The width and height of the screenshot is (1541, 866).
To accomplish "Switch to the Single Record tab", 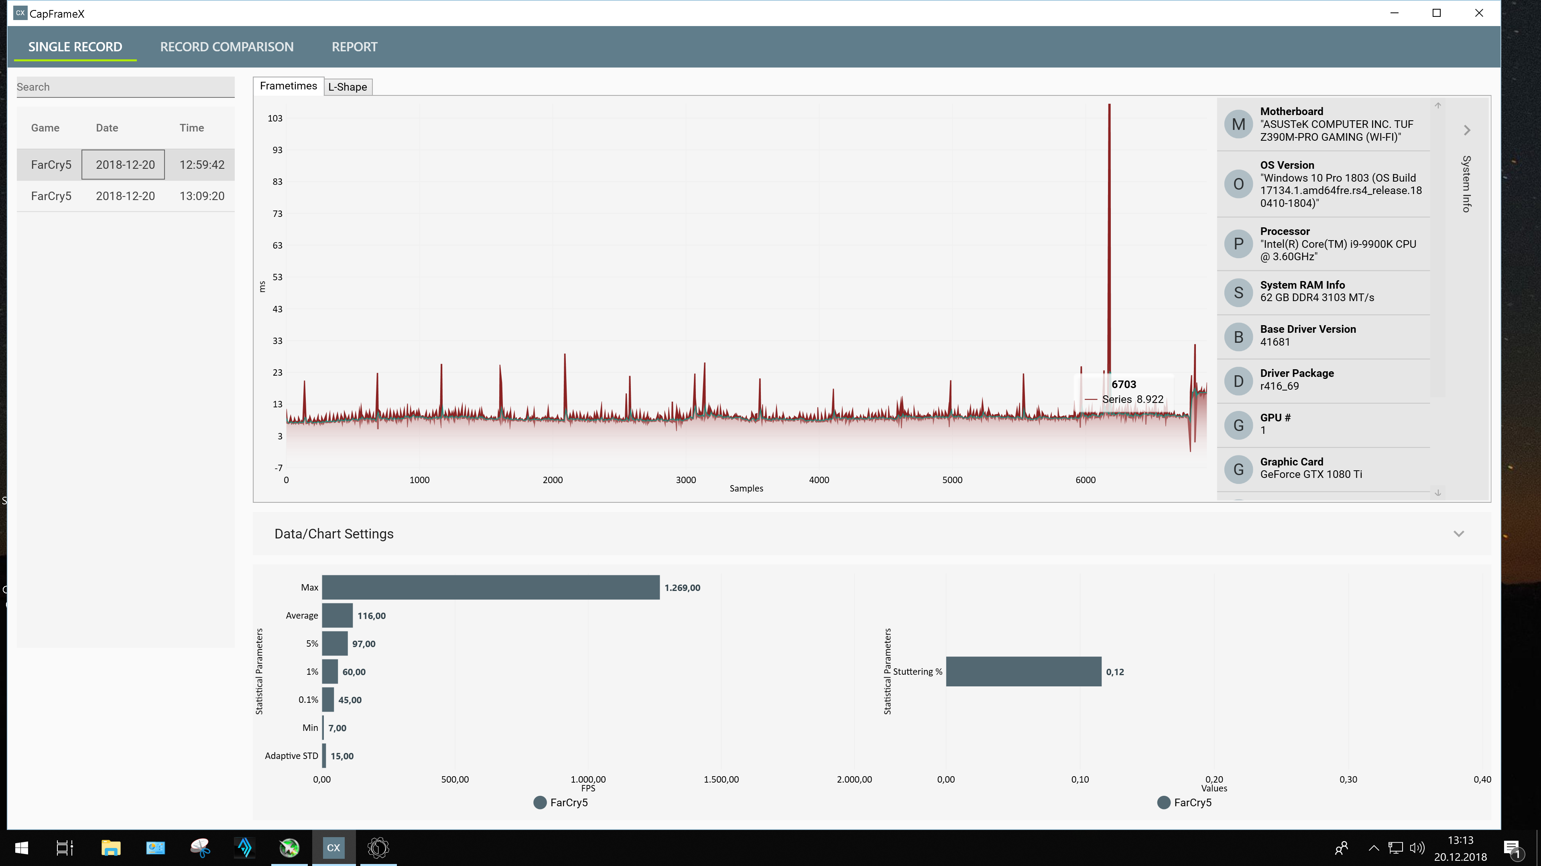I will pos(75,47).
